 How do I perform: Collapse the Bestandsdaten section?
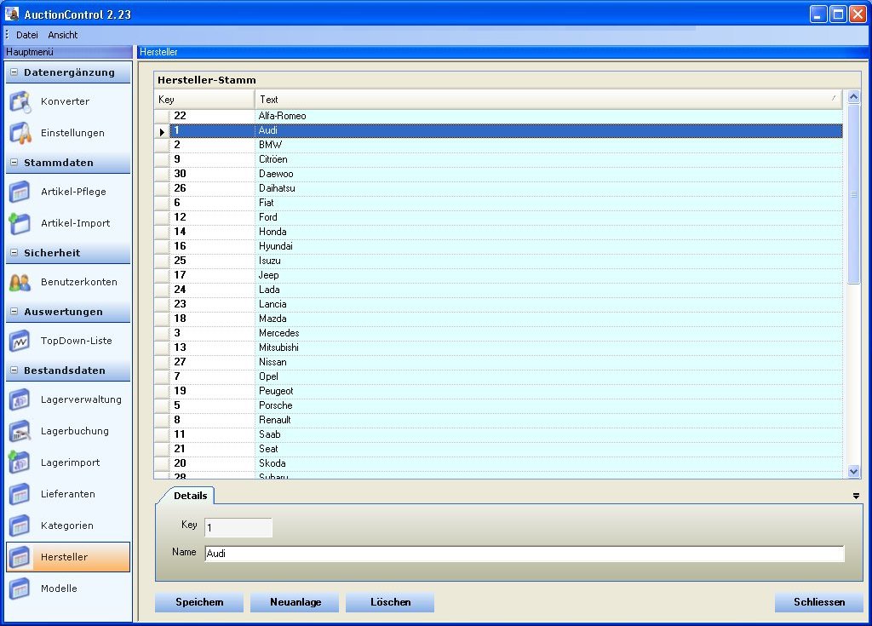(14, 370)
